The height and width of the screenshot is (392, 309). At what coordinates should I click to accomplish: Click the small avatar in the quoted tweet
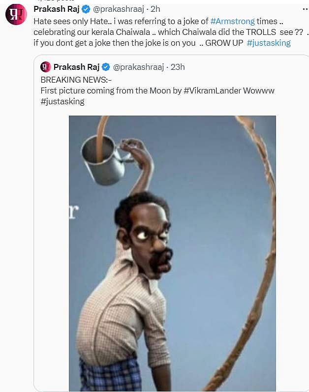46,67
